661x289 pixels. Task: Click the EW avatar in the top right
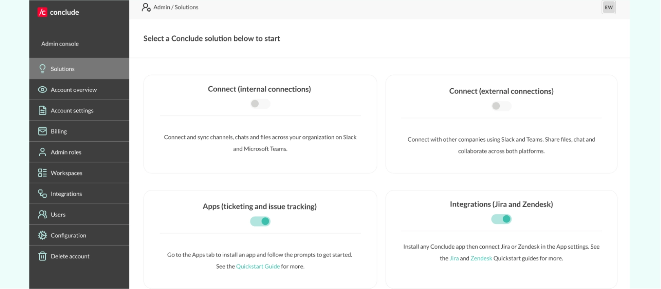pyautogui.click(x=608, y=7)
